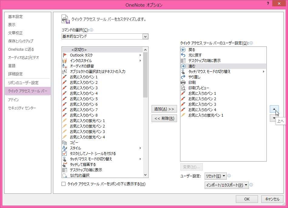Select お気に入りのペン 1 in left command list
This screenshot has width=288, height=208.
[x=102, y=77]
